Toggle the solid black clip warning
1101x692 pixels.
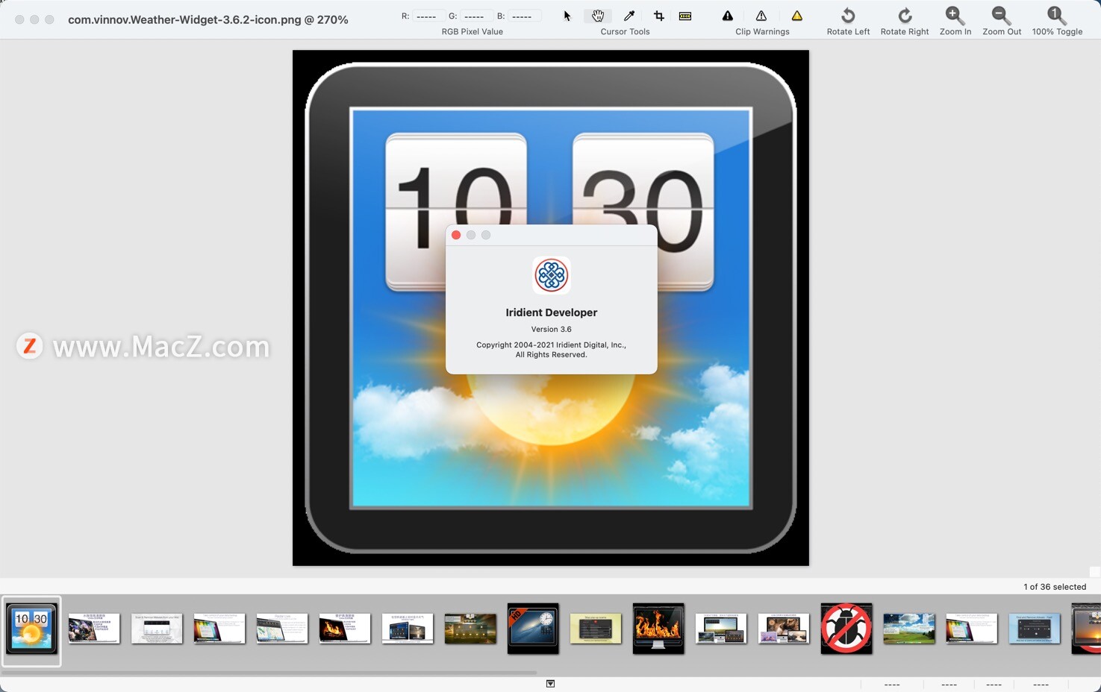(x=728, y=16)
